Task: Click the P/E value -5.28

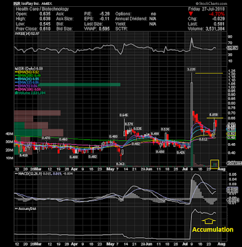Action: tap(105, 14)
